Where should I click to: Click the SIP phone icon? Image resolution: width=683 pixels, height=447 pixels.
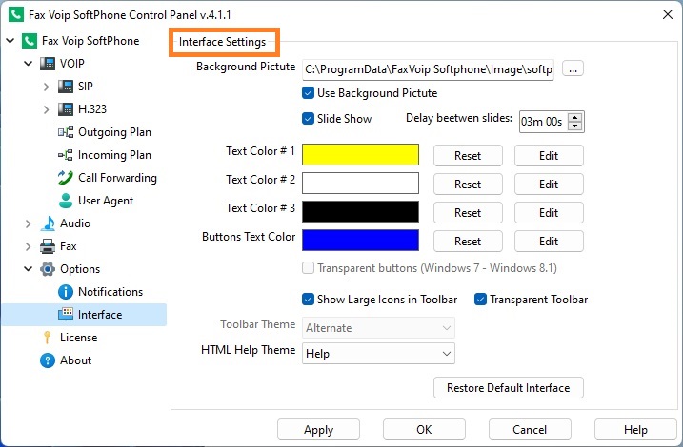pyautogui.click(x=66, y=87)
